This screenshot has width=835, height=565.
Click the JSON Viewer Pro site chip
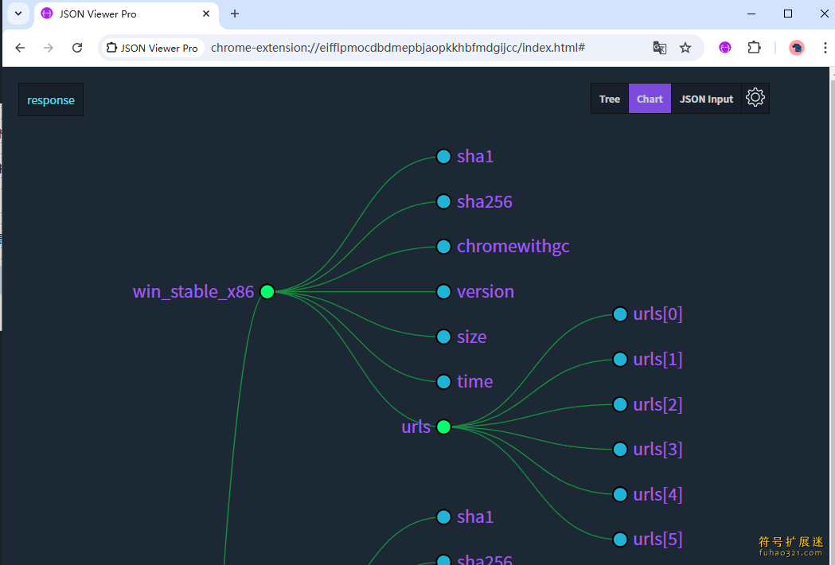click(x=152, y=48)
